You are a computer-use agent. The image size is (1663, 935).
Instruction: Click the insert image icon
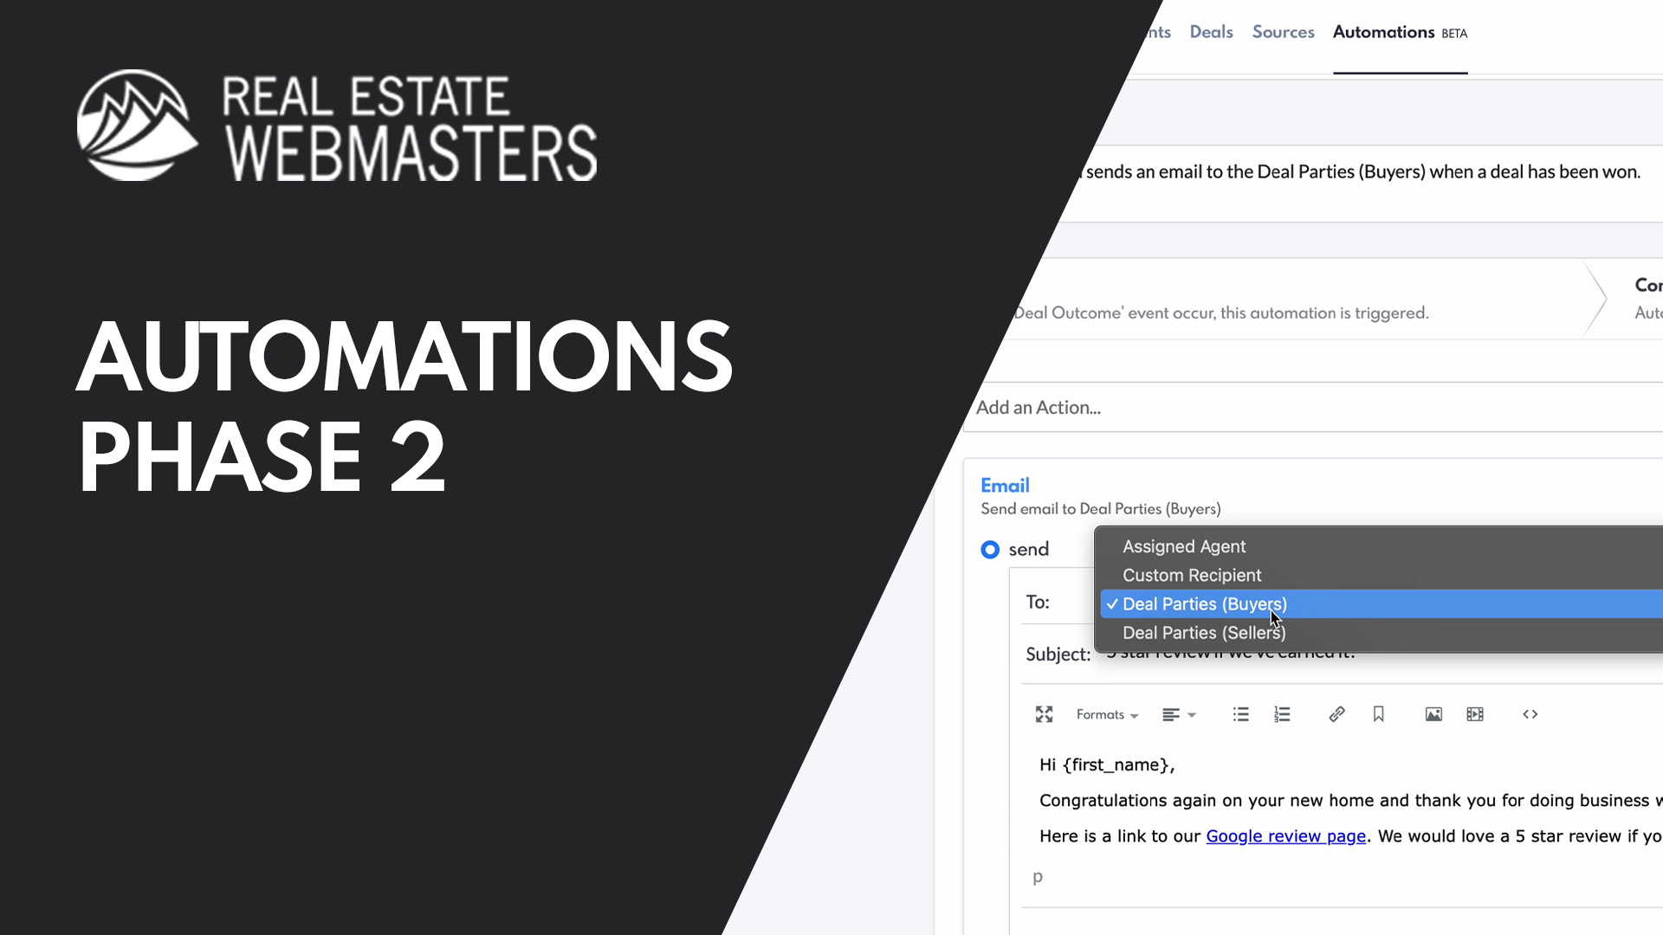pos(1433,714)
